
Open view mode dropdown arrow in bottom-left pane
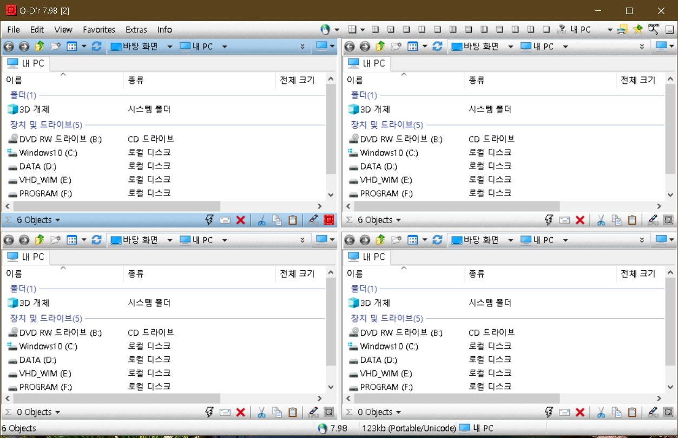(84, 240)
